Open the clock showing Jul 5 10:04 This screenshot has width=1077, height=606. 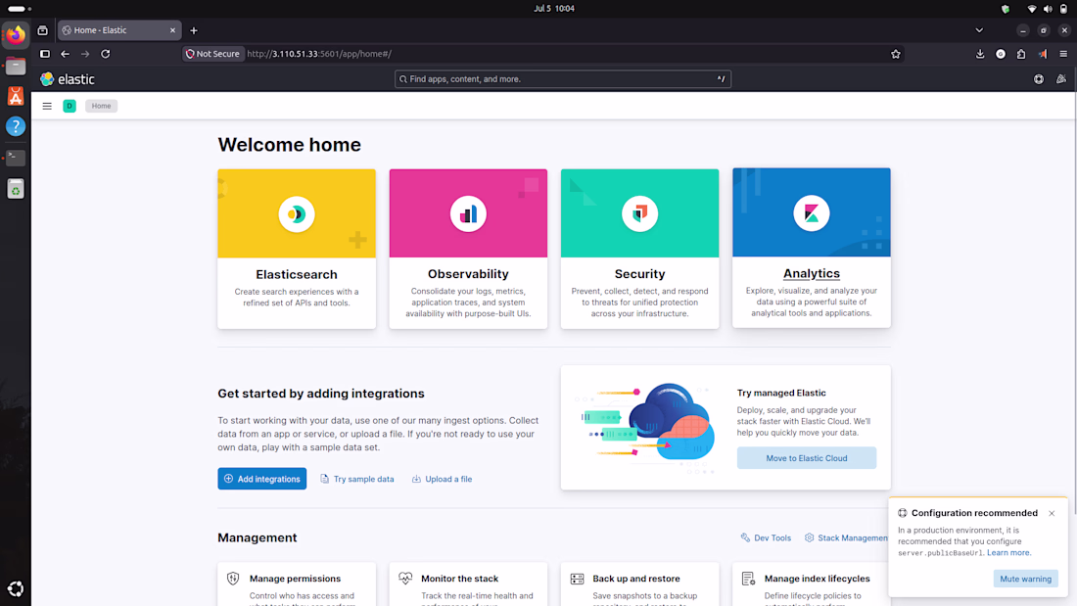tap(553, 8)
